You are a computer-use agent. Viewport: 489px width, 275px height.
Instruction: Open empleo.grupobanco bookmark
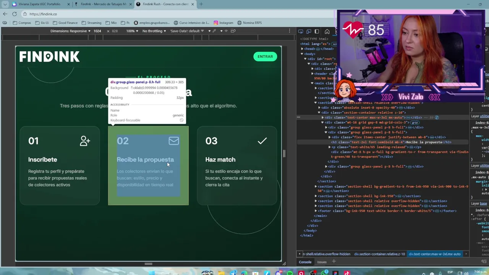(152, 23)
